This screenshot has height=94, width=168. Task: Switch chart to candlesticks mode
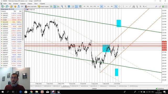click(x=55, y=7)
